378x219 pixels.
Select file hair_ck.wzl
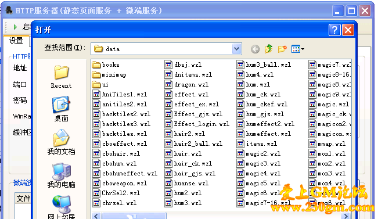pos(189,164)
